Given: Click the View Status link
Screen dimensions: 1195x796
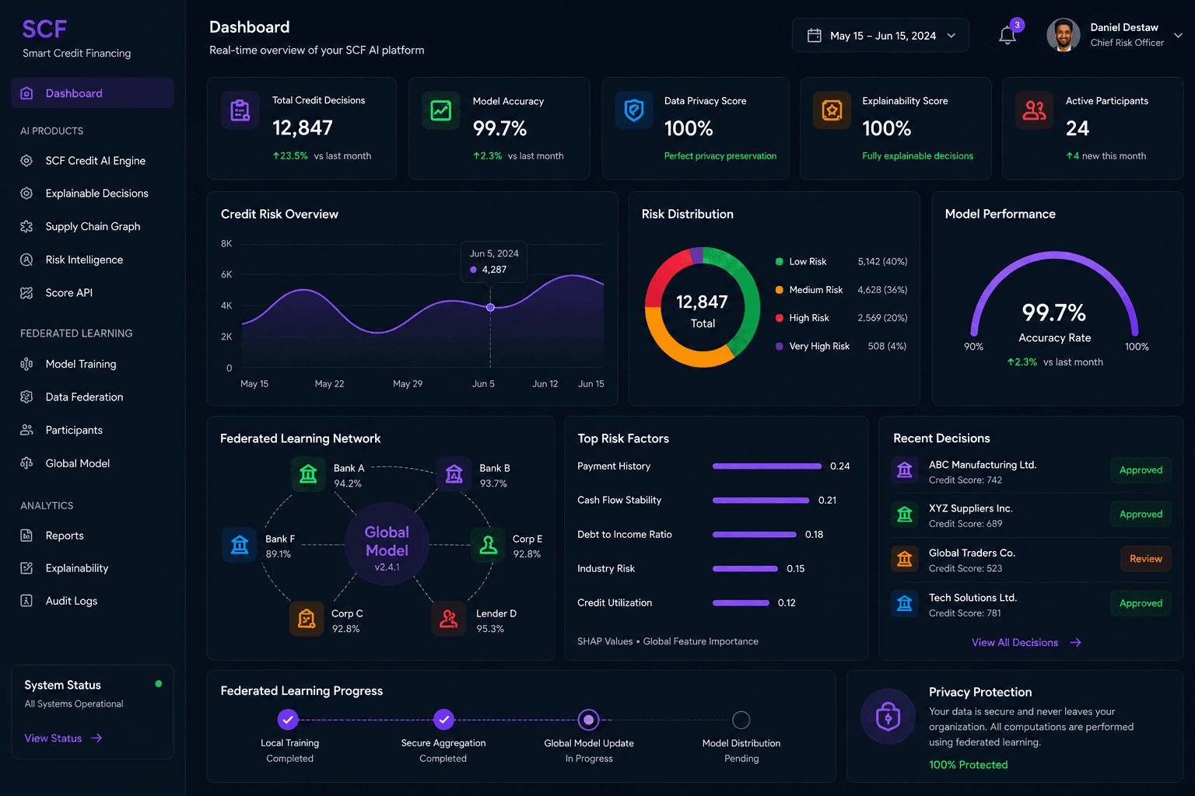Looking at the screenshot, I should pos(63,738).
